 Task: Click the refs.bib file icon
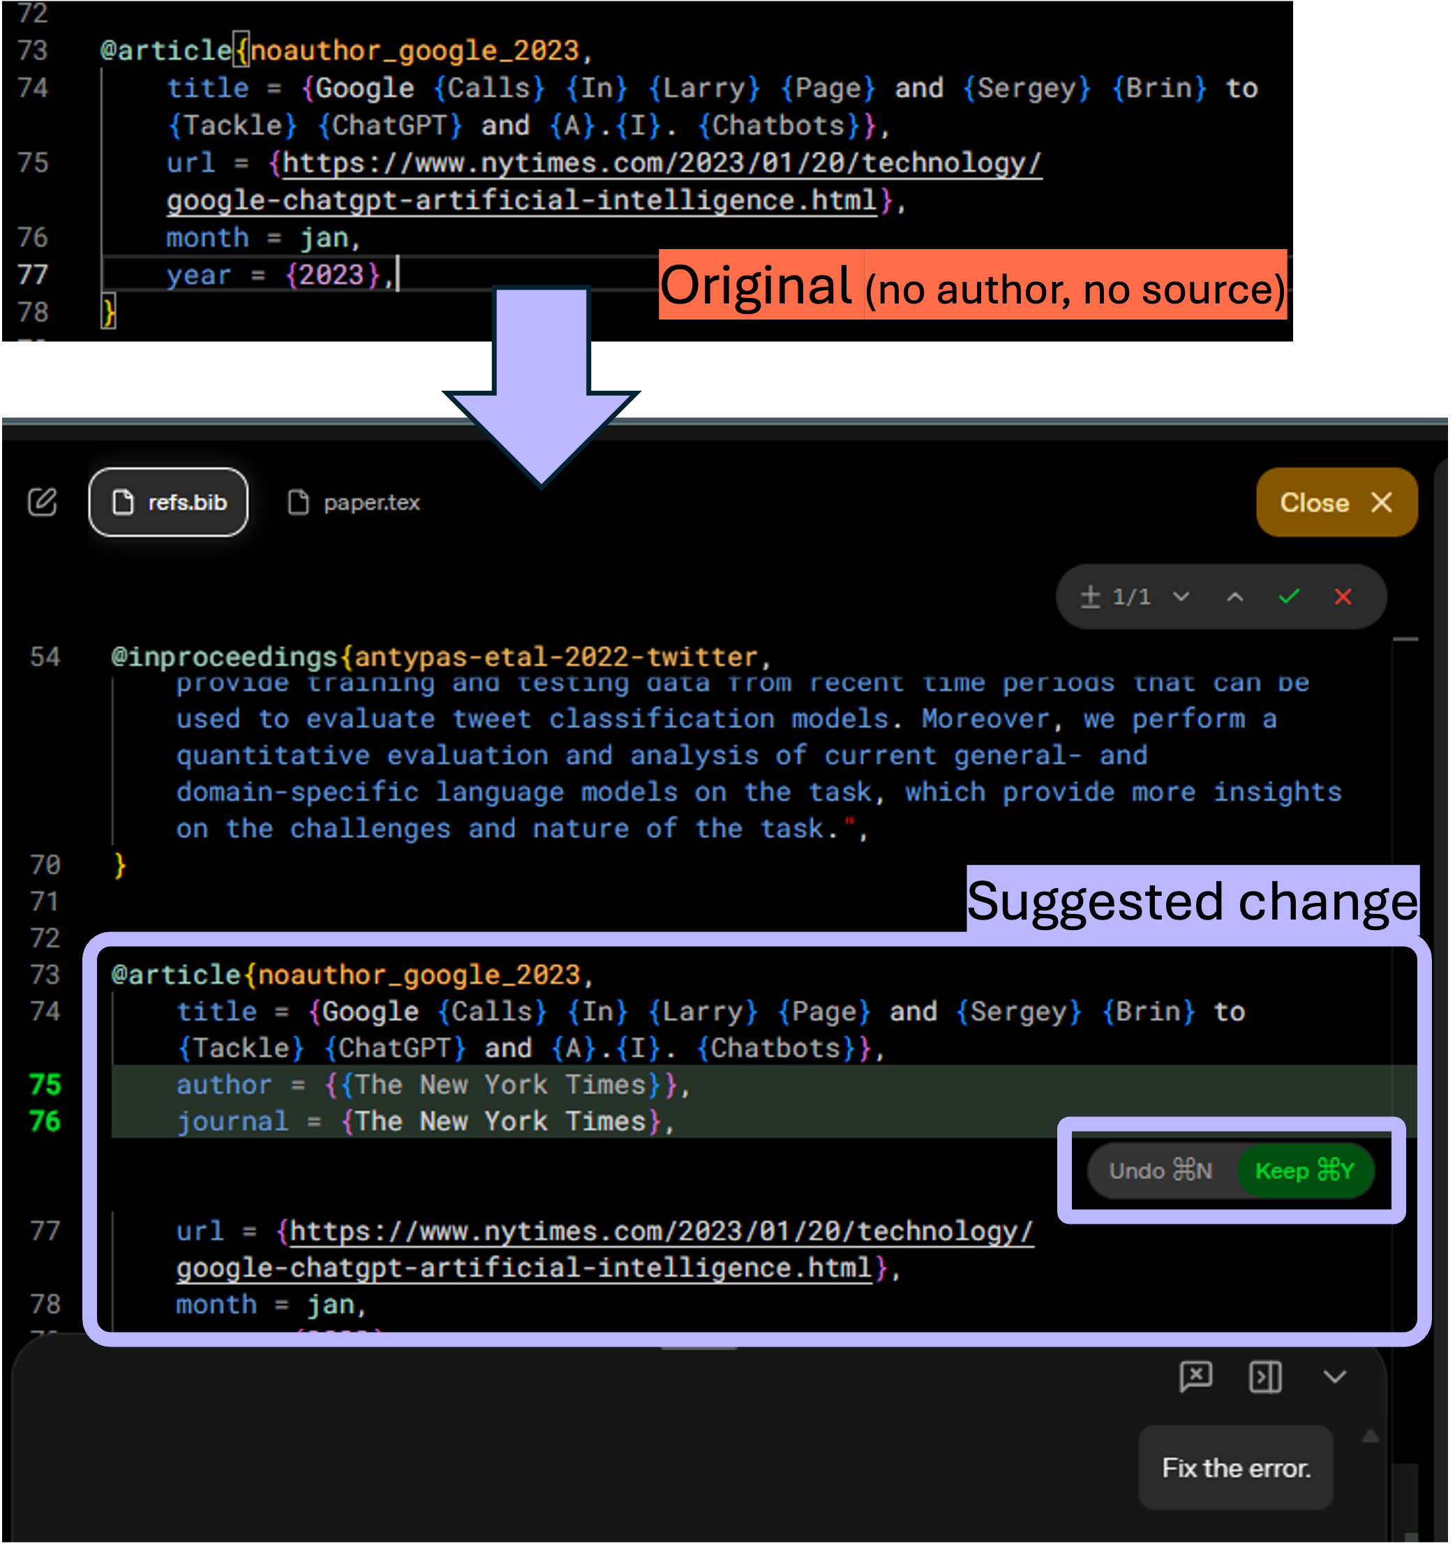click(x=123, y=502)
